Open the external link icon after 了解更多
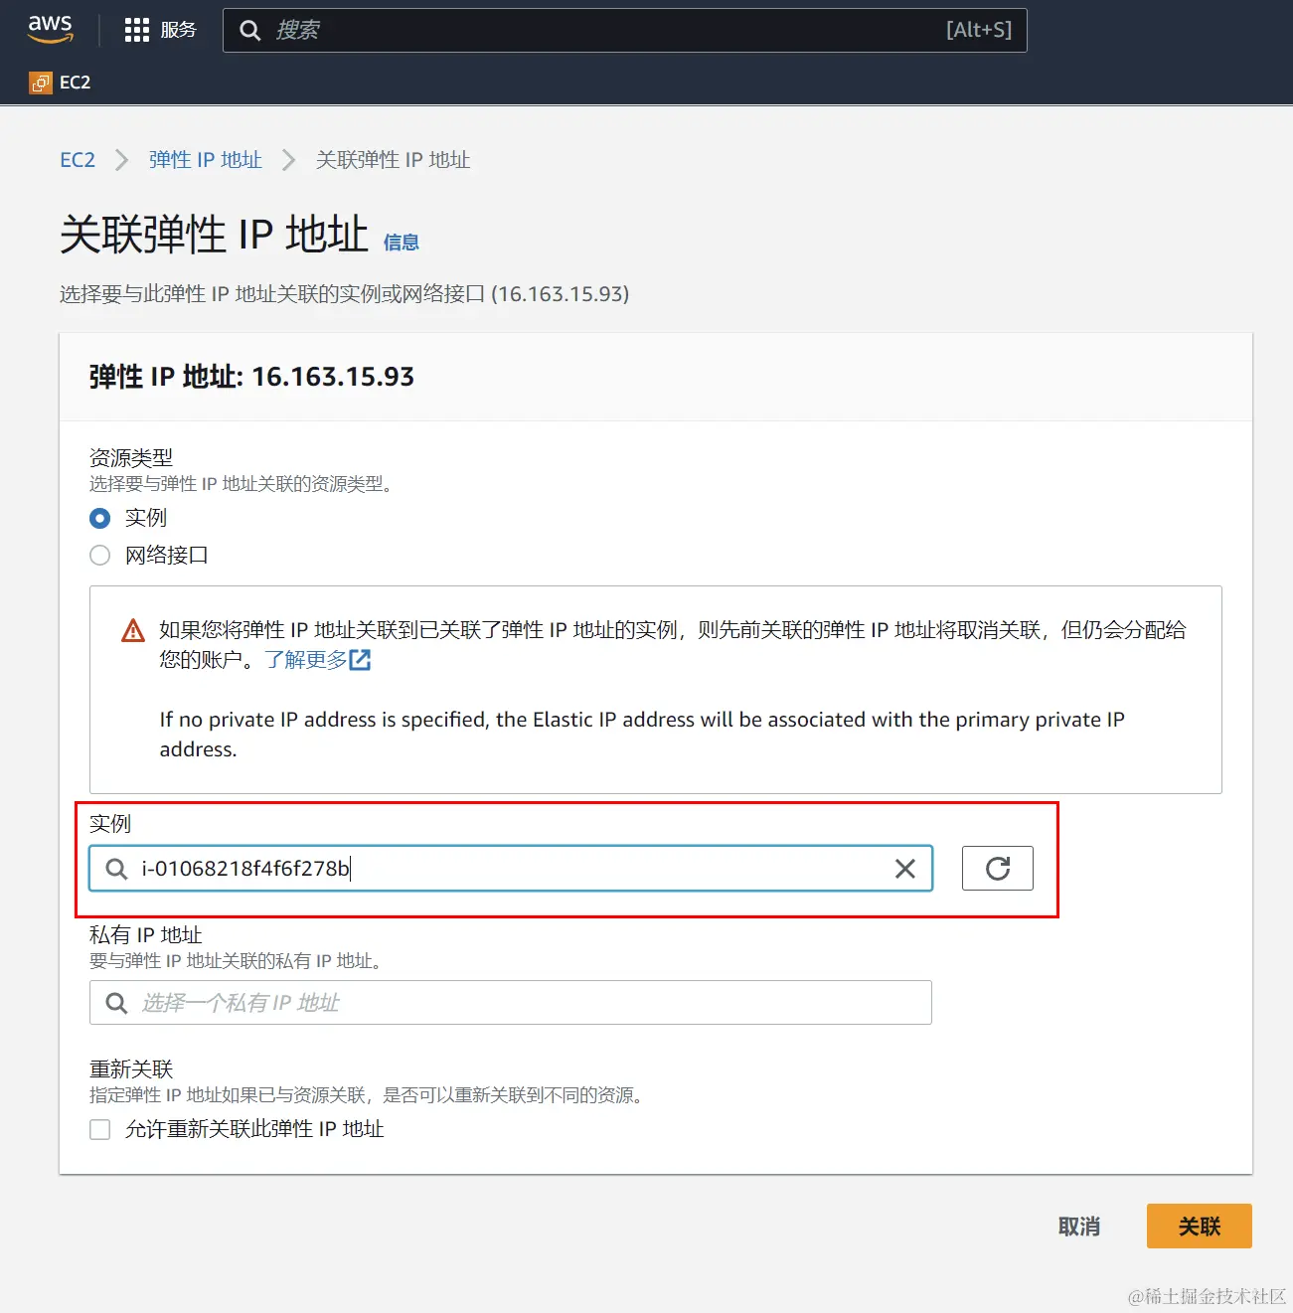The image size is (1293, 1313). pos(360,660)
